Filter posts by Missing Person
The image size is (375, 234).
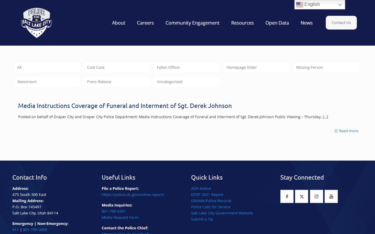(326, 67)
